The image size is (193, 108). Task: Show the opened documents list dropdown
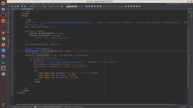pos(188,9)
